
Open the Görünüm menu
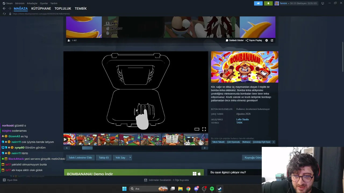click(20, 3)
